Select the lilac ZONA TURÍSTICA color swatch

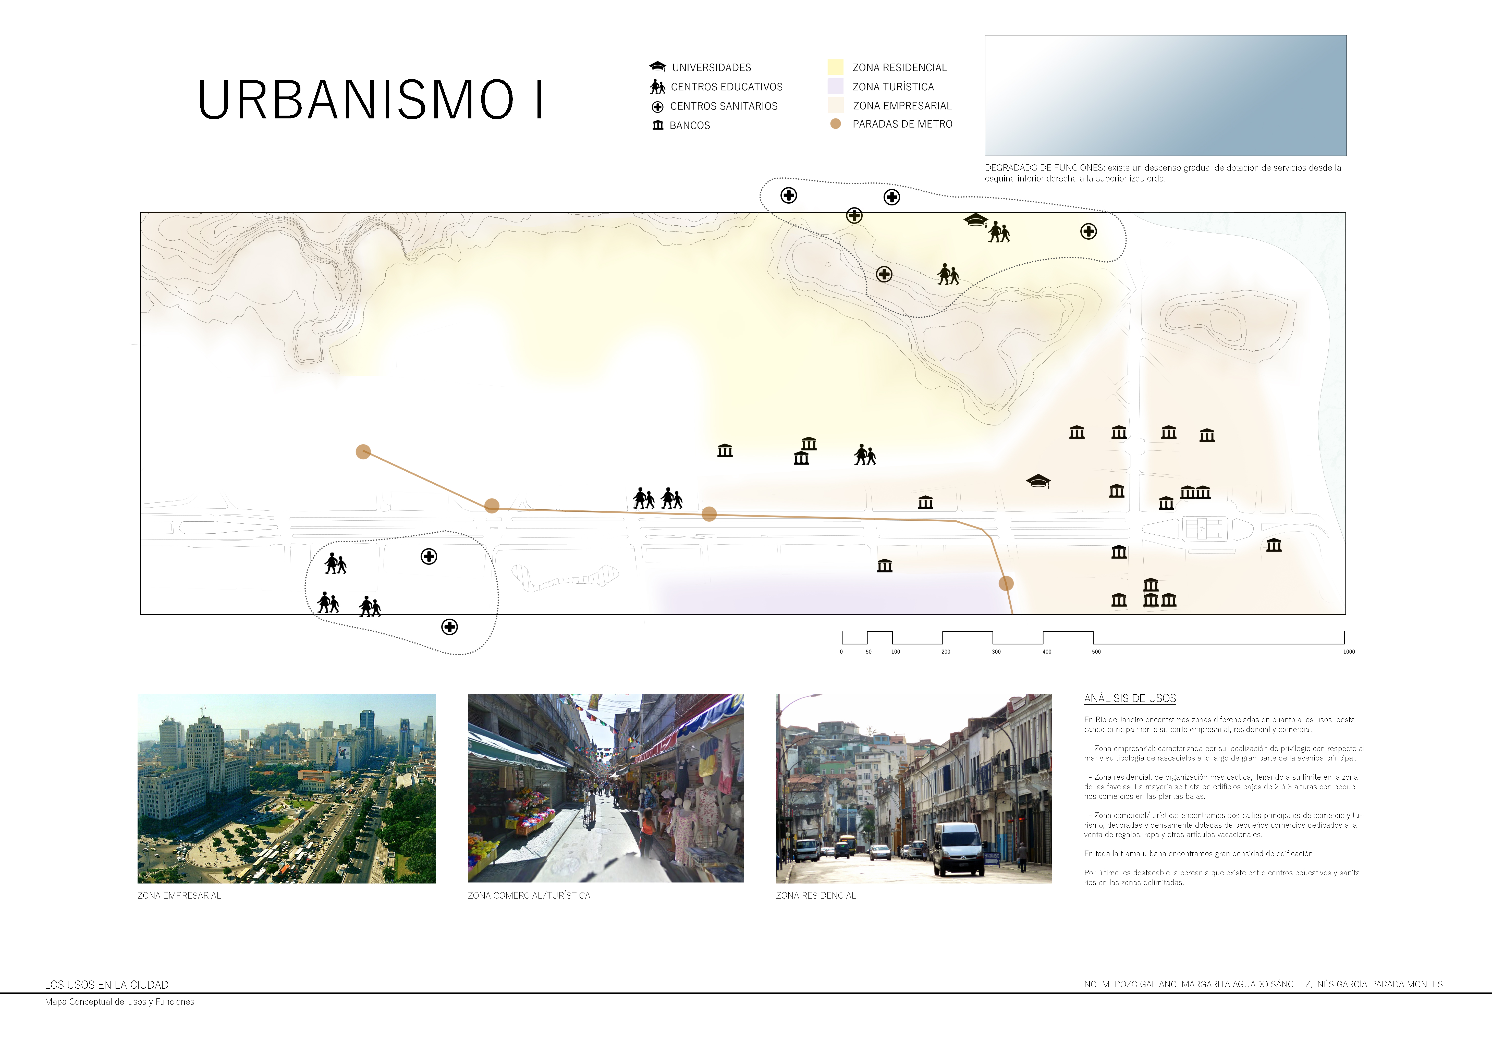[x=836, y=87]
